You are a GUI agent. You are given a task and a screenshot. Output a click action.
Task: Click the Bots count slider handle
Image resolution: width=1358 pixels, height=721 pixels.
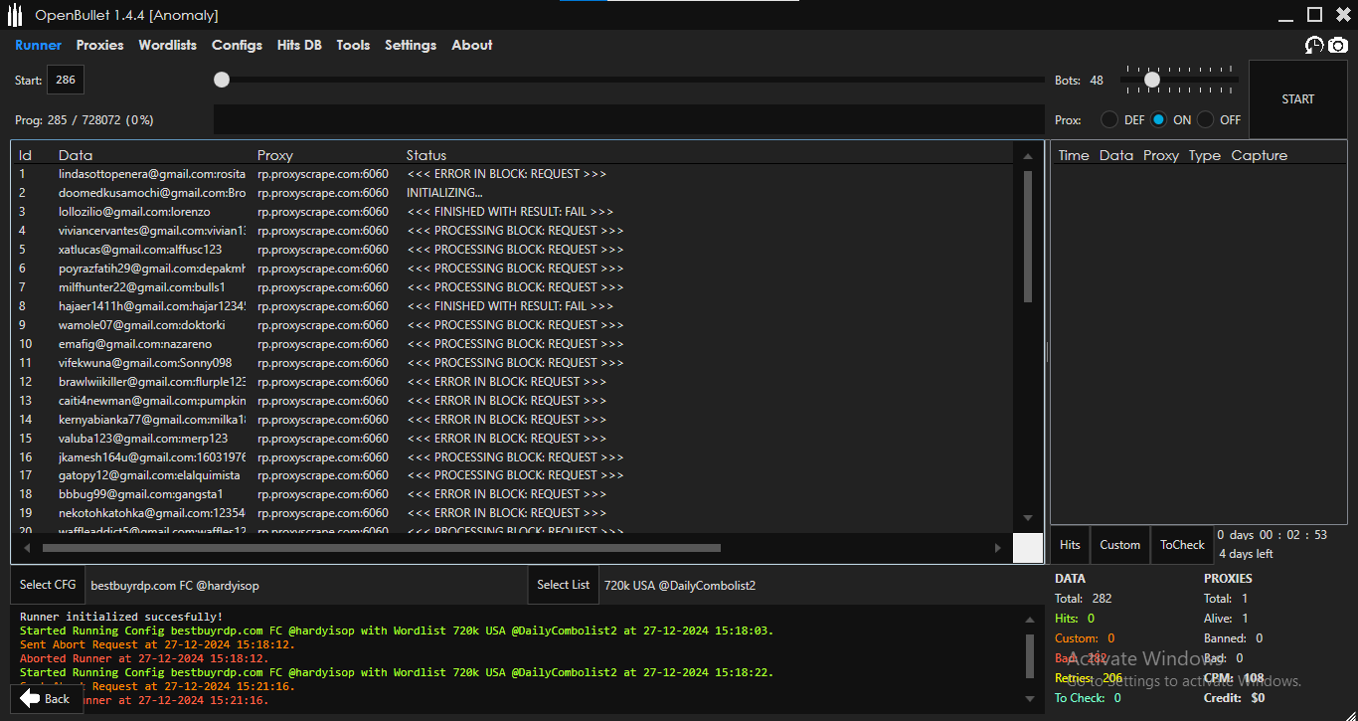tap(1152, 80)
